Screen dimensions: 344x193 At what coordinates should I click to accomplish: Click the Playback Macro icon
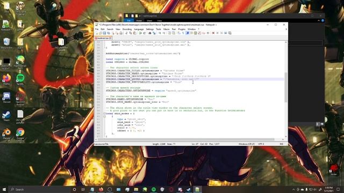coord(221,33)
